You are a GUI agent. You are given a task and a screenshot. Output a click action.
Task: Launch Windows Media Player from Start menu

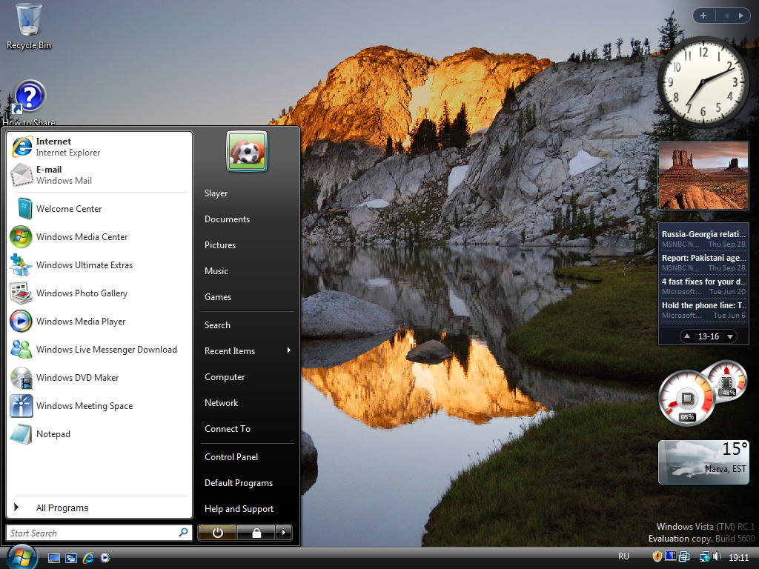pyautogui.click(x=99, y=322)
